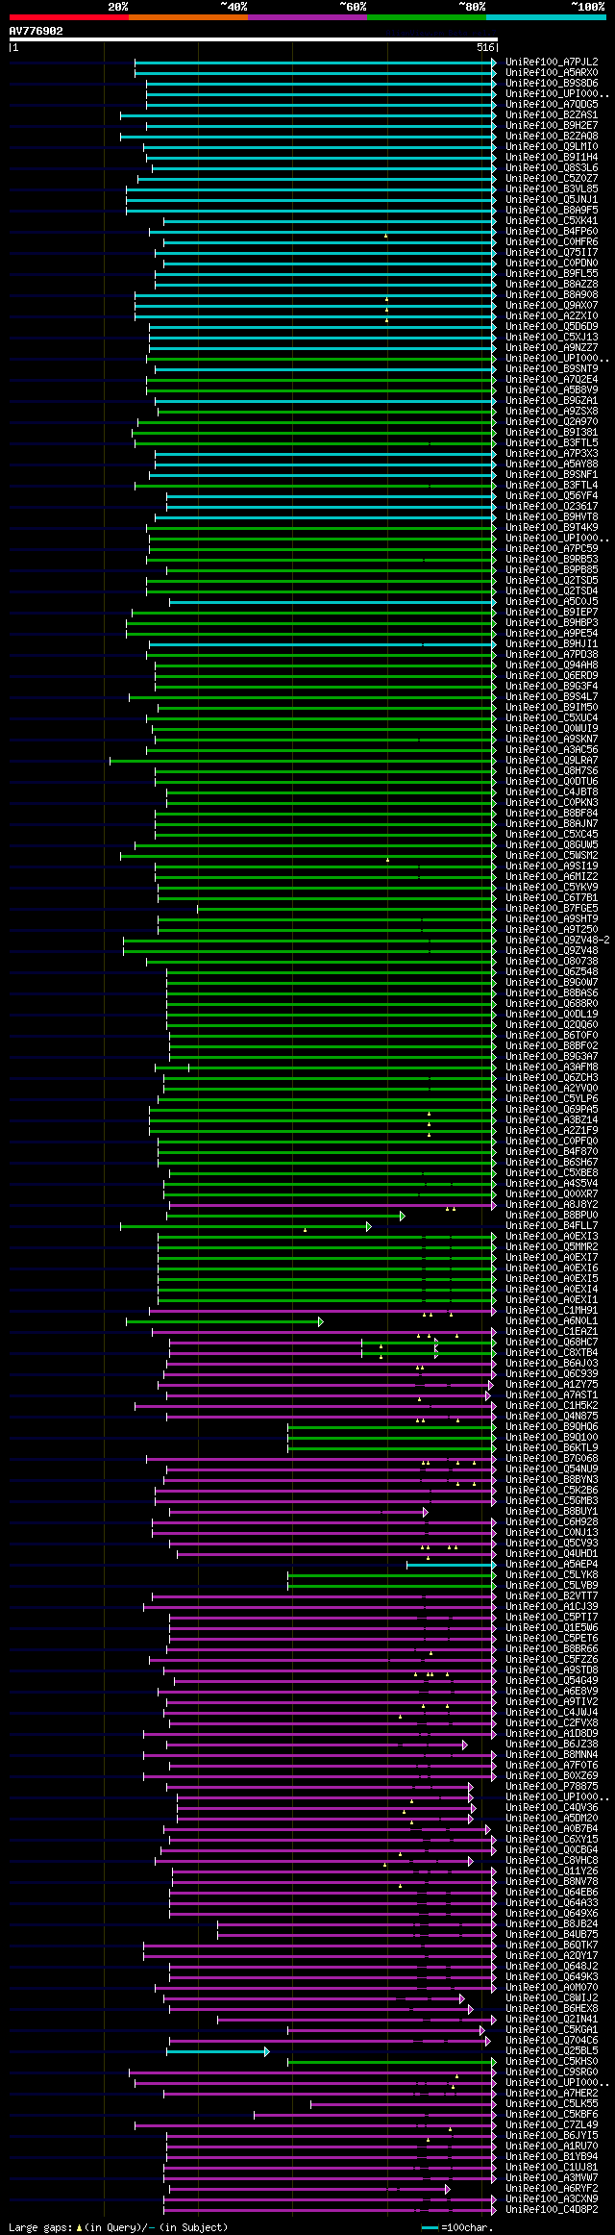The image size is (615, 2235).
Task: Click hit label UniRef100_C5LYK8
Action: coord(552,1575)
